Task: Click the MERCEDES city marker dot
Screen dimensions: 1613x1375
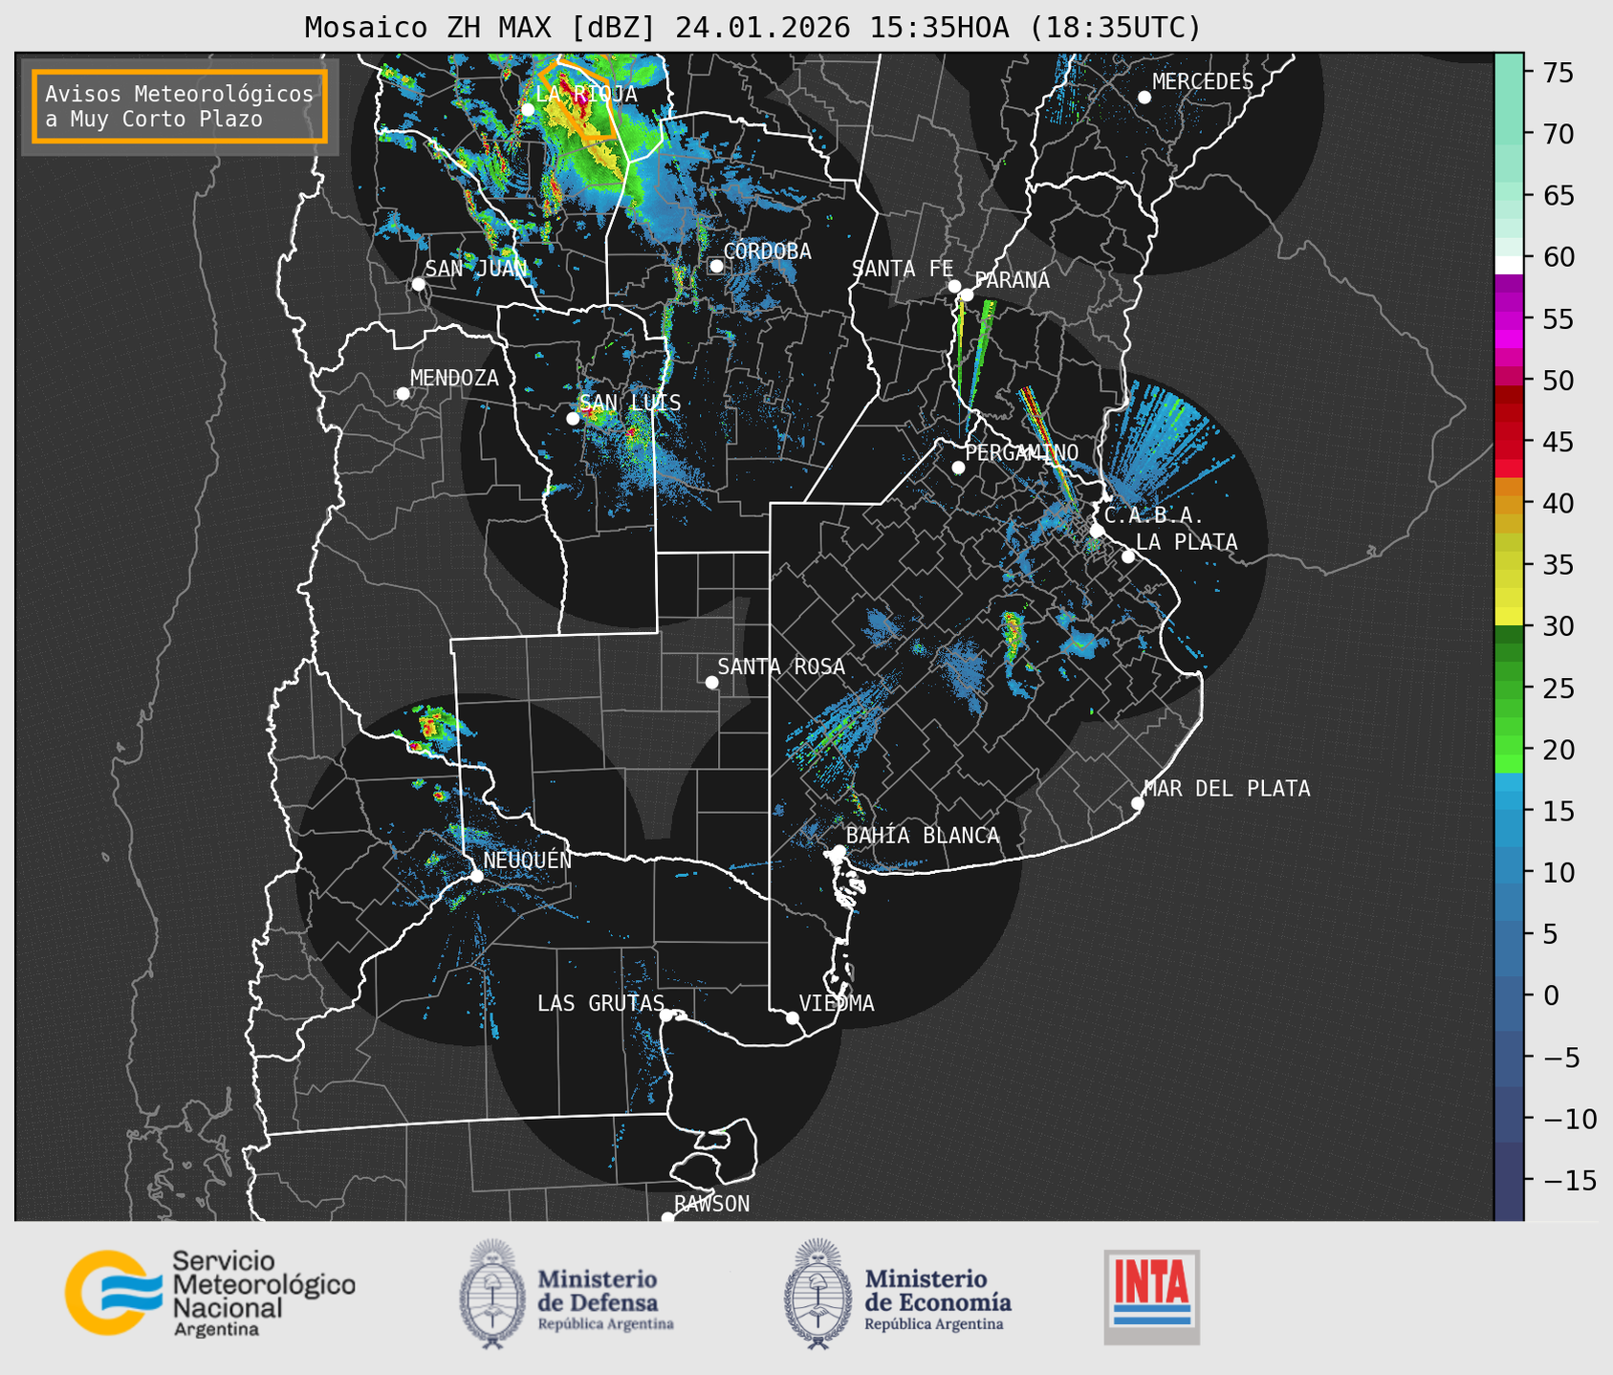Action: 1144,98
